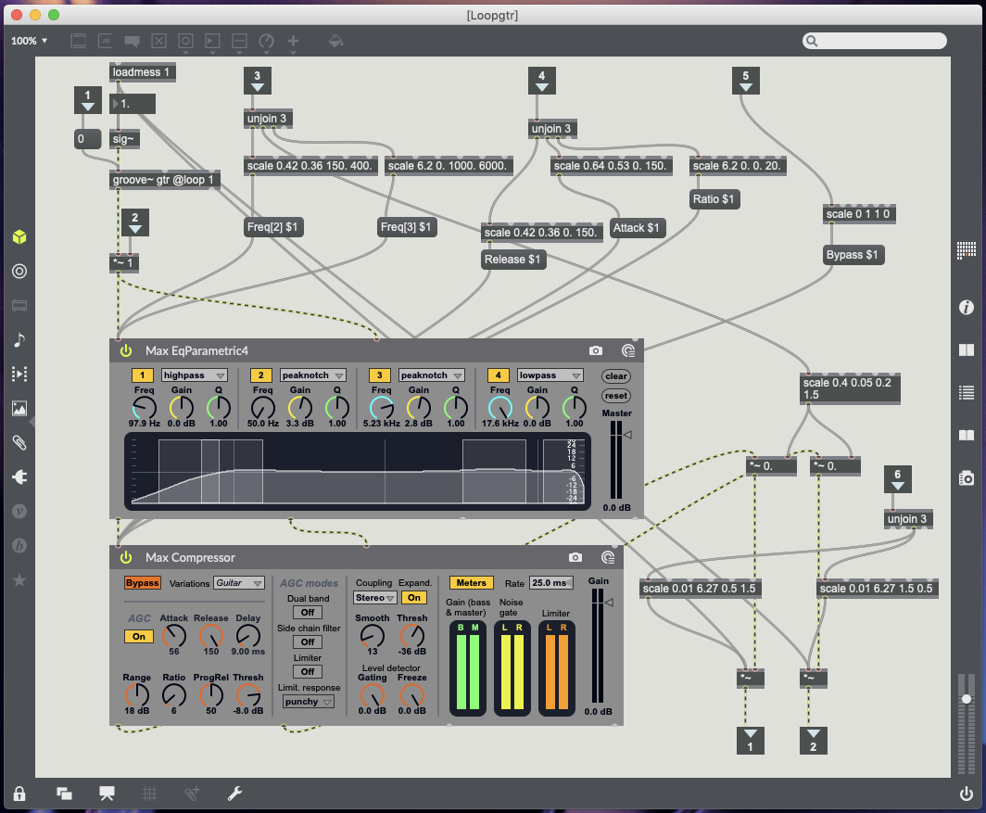This screenshot has height=813, width=986.
Task: Turn on the audio power button
Action: pyautogui.click(x=967, y=793)
